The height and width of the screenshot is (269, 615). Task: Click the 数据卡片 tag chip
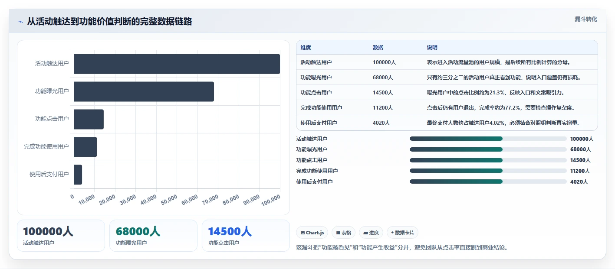[x=402, y=233]
